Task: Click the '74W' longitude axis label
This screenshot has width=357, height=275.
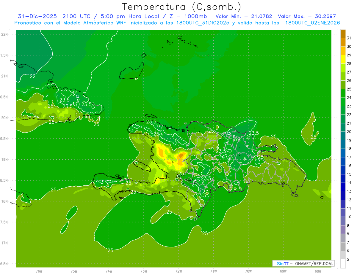Action: (x=109, y=271)
